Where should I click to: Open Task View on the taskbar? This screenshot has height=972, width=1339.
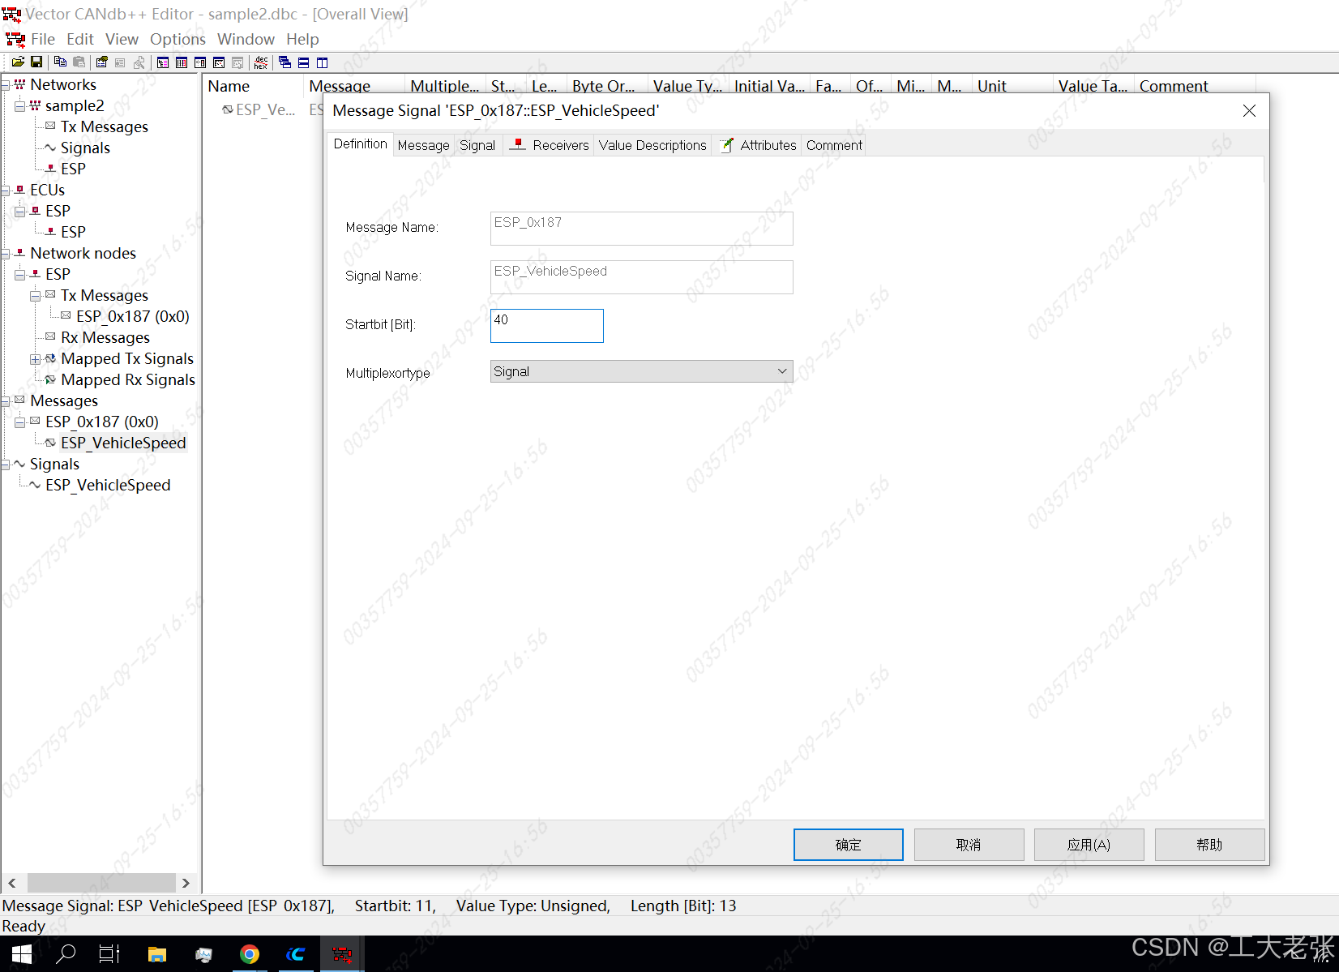[x=109, y=954]
